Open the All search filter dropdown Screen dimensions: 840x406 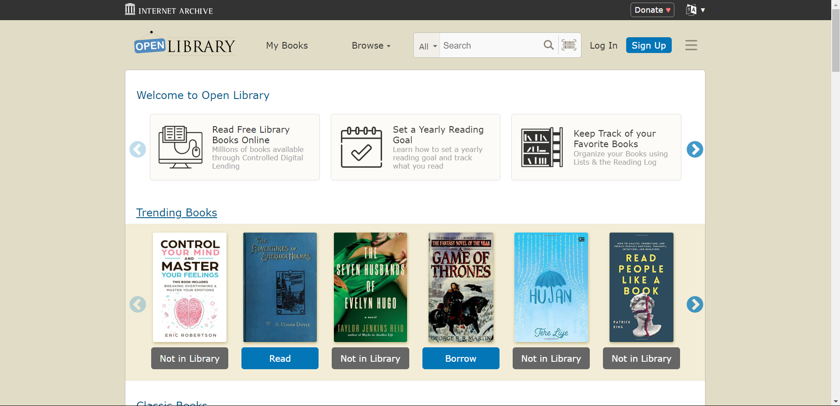[428, 46]
